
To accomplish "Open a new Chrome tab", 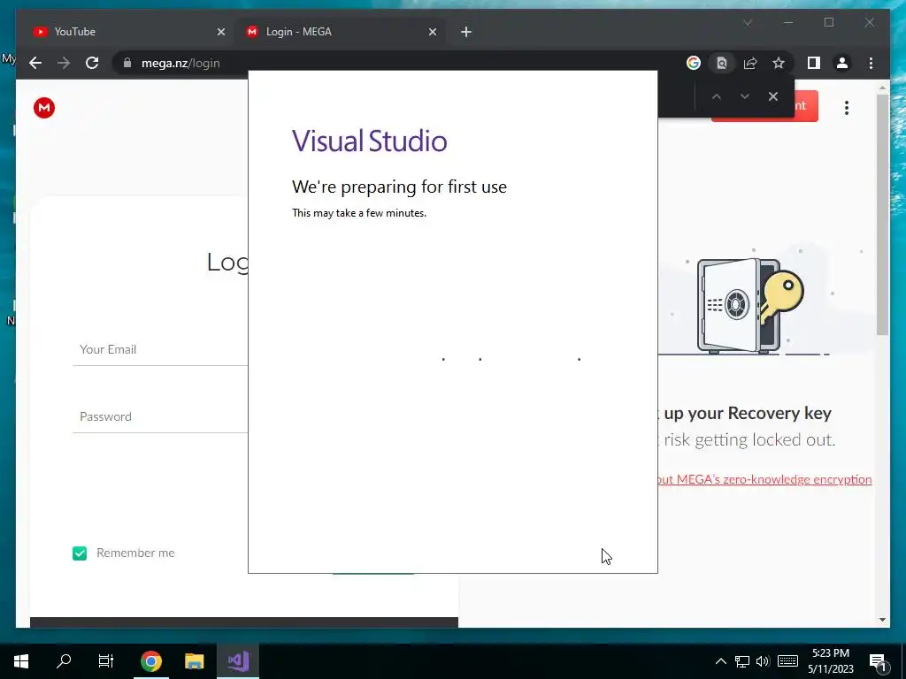I will click(466, 32).
